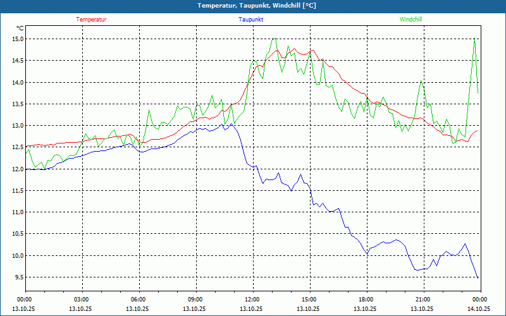Click the red Temperatur line's last point at the right edge

pyautogui.click(x=478, y=130)
